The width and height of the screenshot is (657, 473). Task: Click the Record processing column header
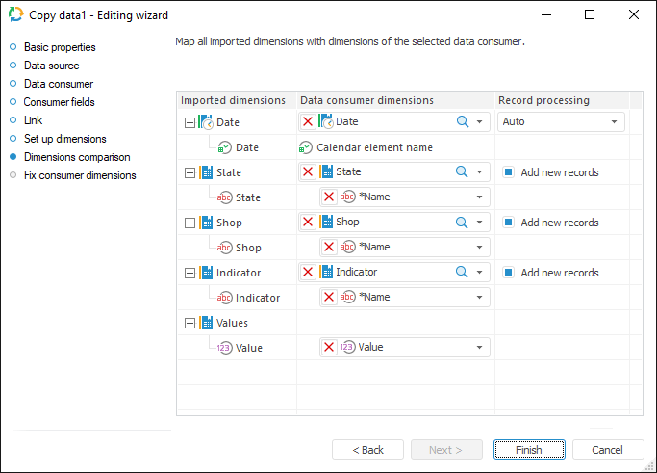pos(543,100)
